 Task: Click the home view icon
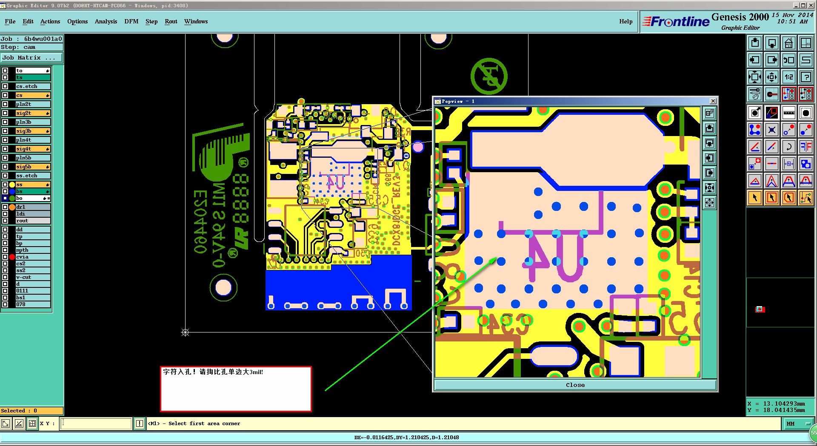coord(788,43)
